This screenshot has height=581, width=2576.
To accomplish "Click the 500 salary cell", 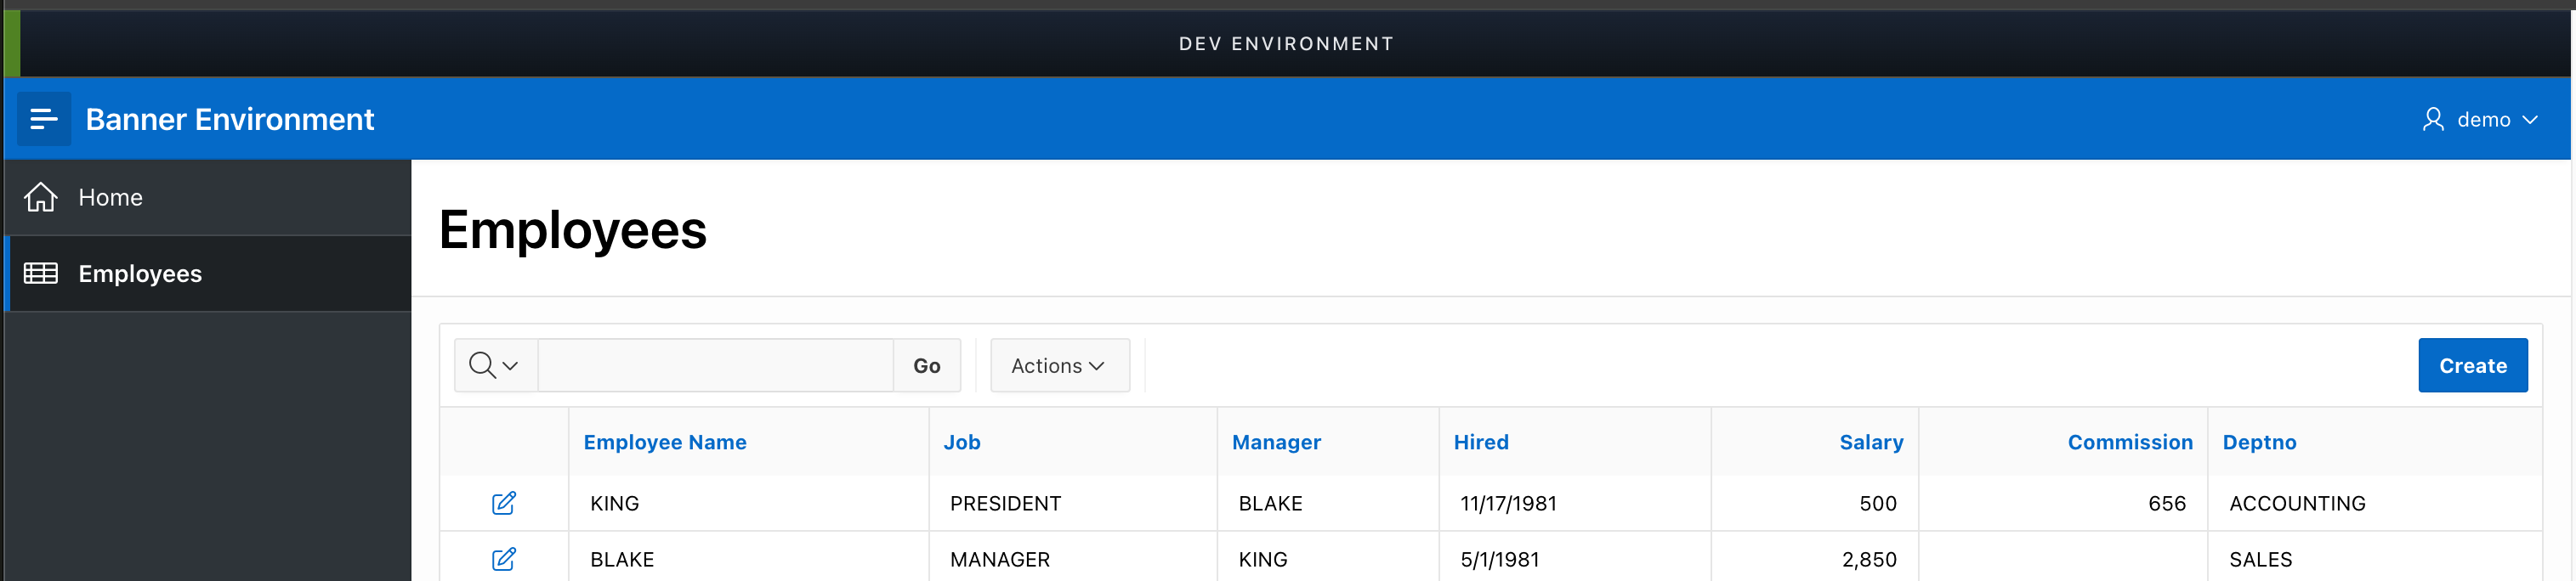I will click(x=1815, y=503).
